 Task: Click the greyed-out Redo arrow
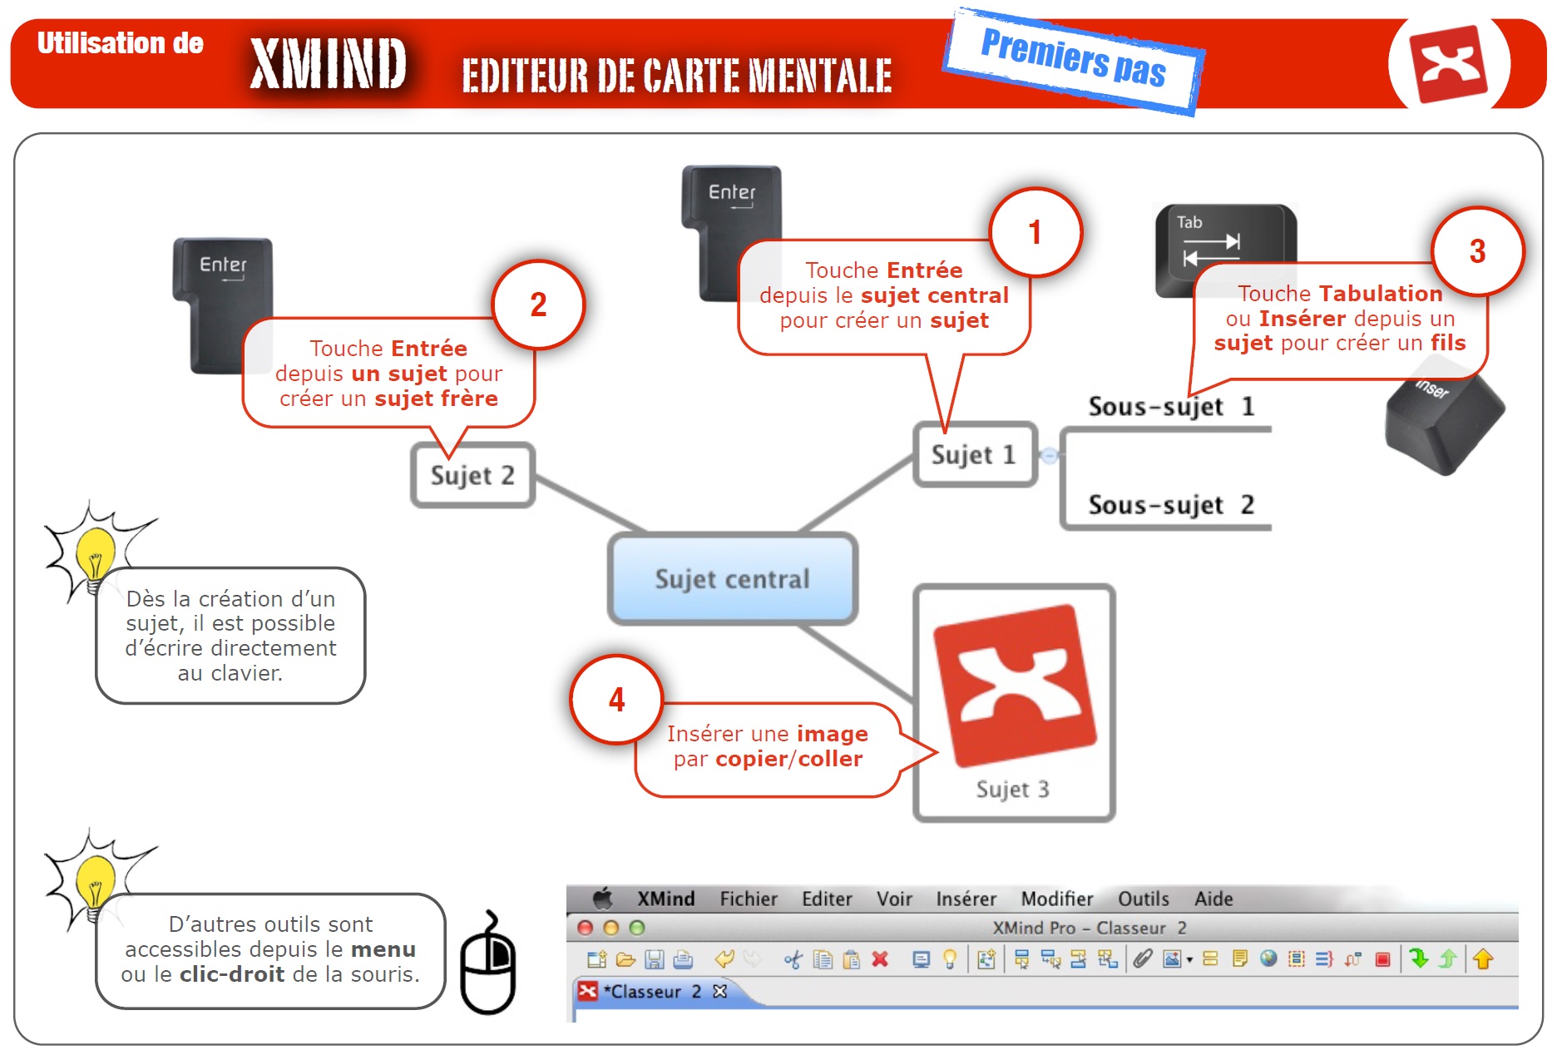(752, 959)
